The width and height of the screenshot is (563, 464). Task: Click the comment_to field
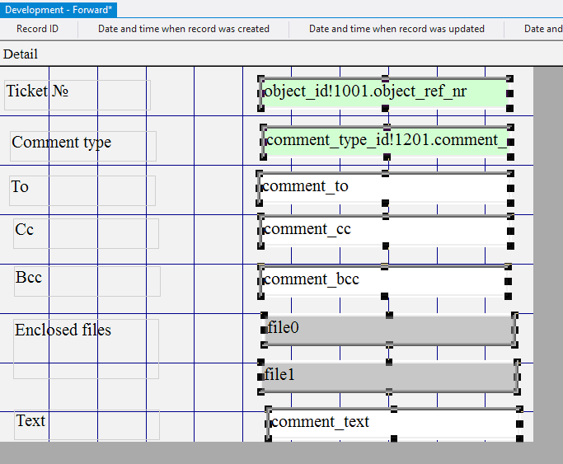pos(383,187)
